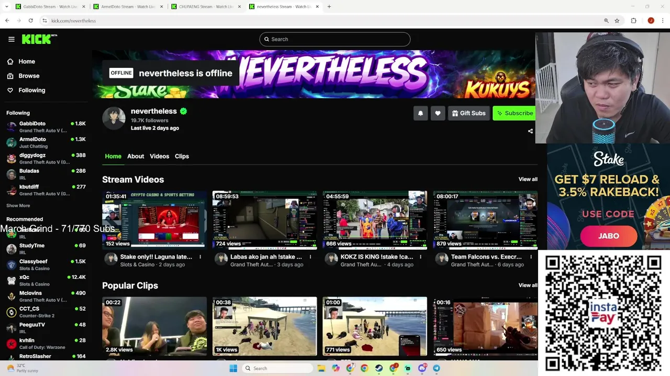Image resolution: width=670 pixels, height=376 pixels.
Task: Open options for 'Labas ako jan ah' video
Action: point(310,257)
